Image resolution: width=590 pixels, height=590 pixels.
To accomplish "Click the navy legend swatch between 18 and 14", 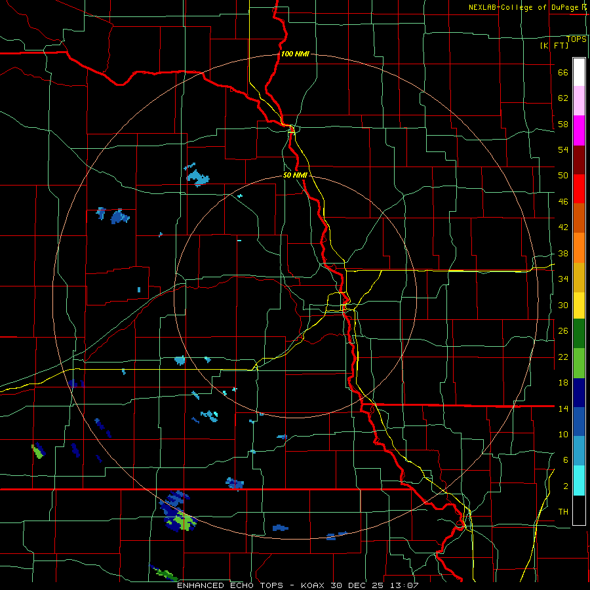I will (x=579, y=393).
